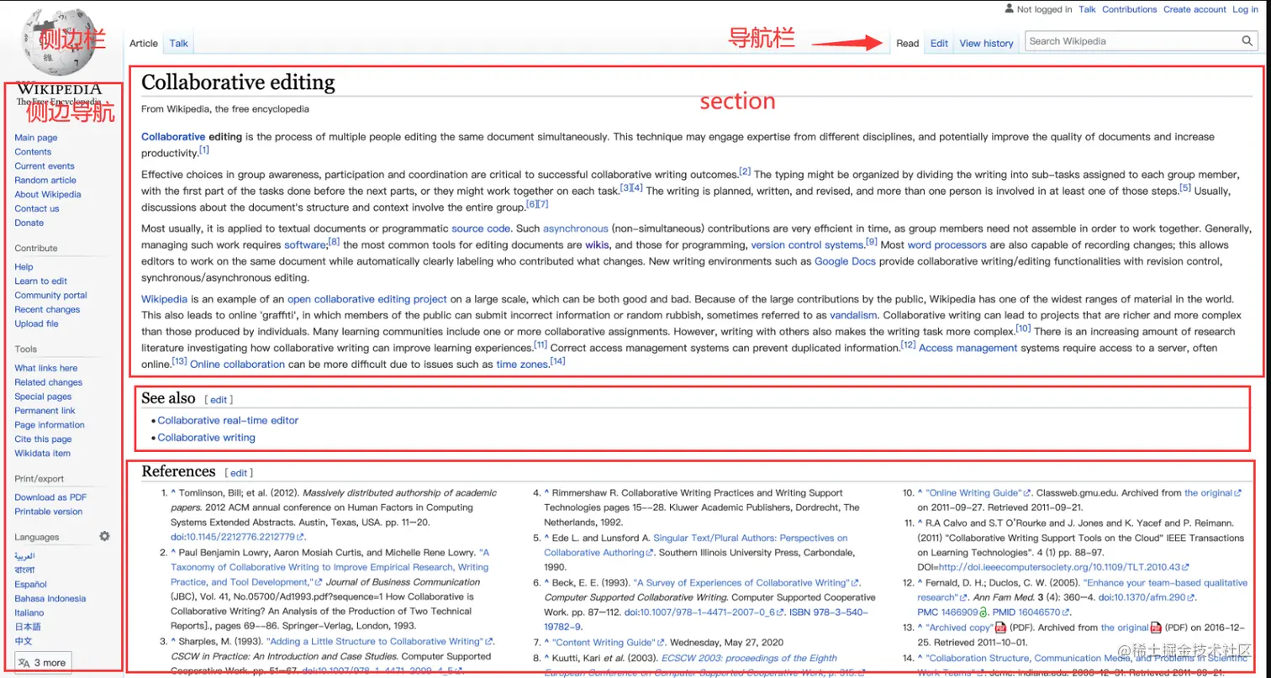Click the Donate link
This screenshot has width=1271, height=678.
point(29,223)
